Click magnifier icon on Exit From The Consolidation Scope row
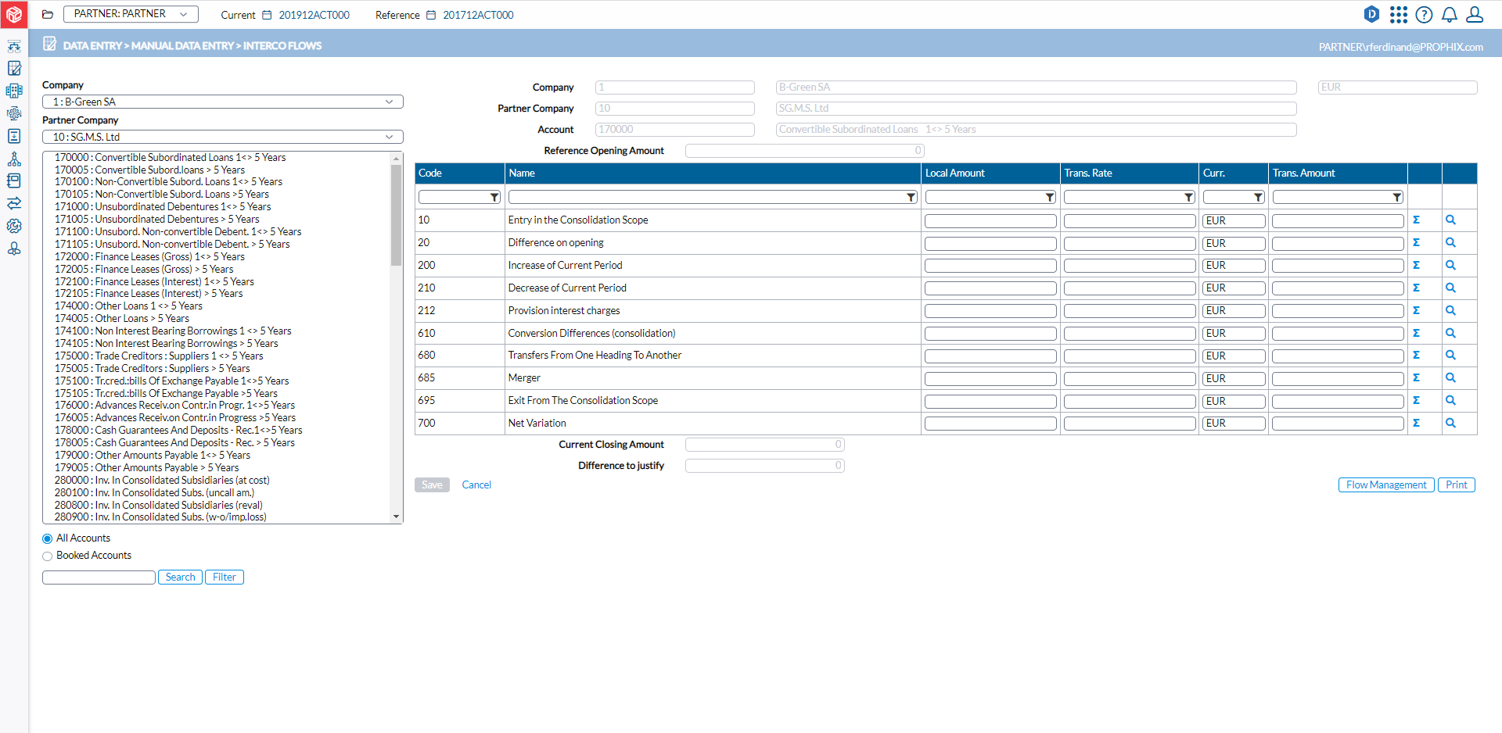This screenshot has height=733, width=1502. tap(1450, 400)
